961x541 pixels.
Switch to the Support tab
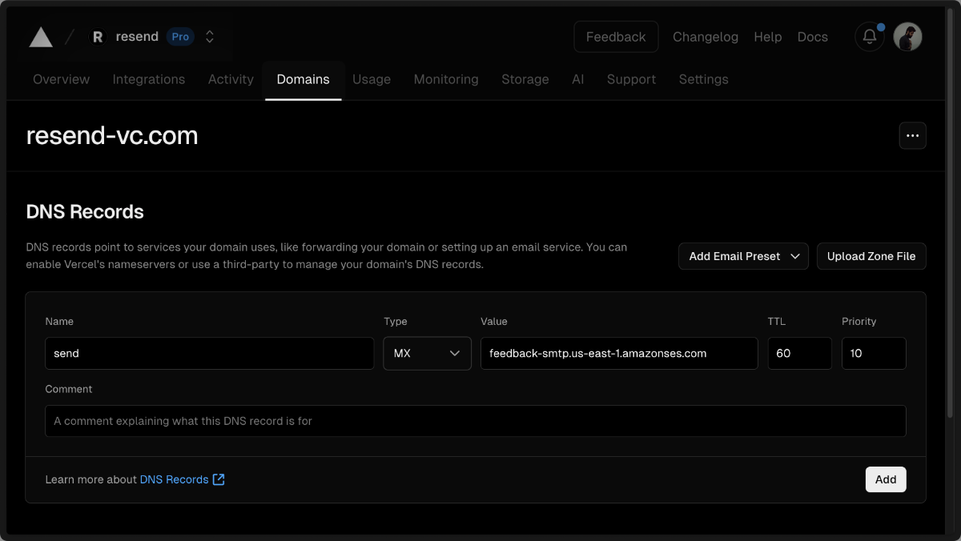(631, 79)
